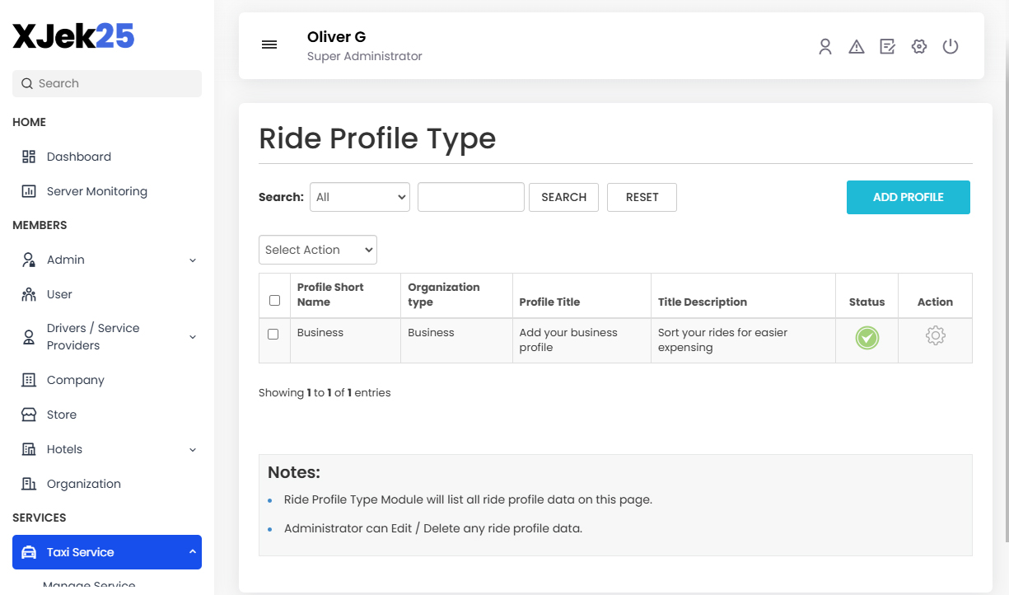Toggle the green status indicator for Business
The image size is (1009, 595).
[867, 338]
